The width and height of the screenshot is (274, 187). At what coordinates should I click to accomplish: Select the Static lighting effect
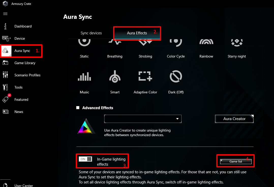pos(84,47)
